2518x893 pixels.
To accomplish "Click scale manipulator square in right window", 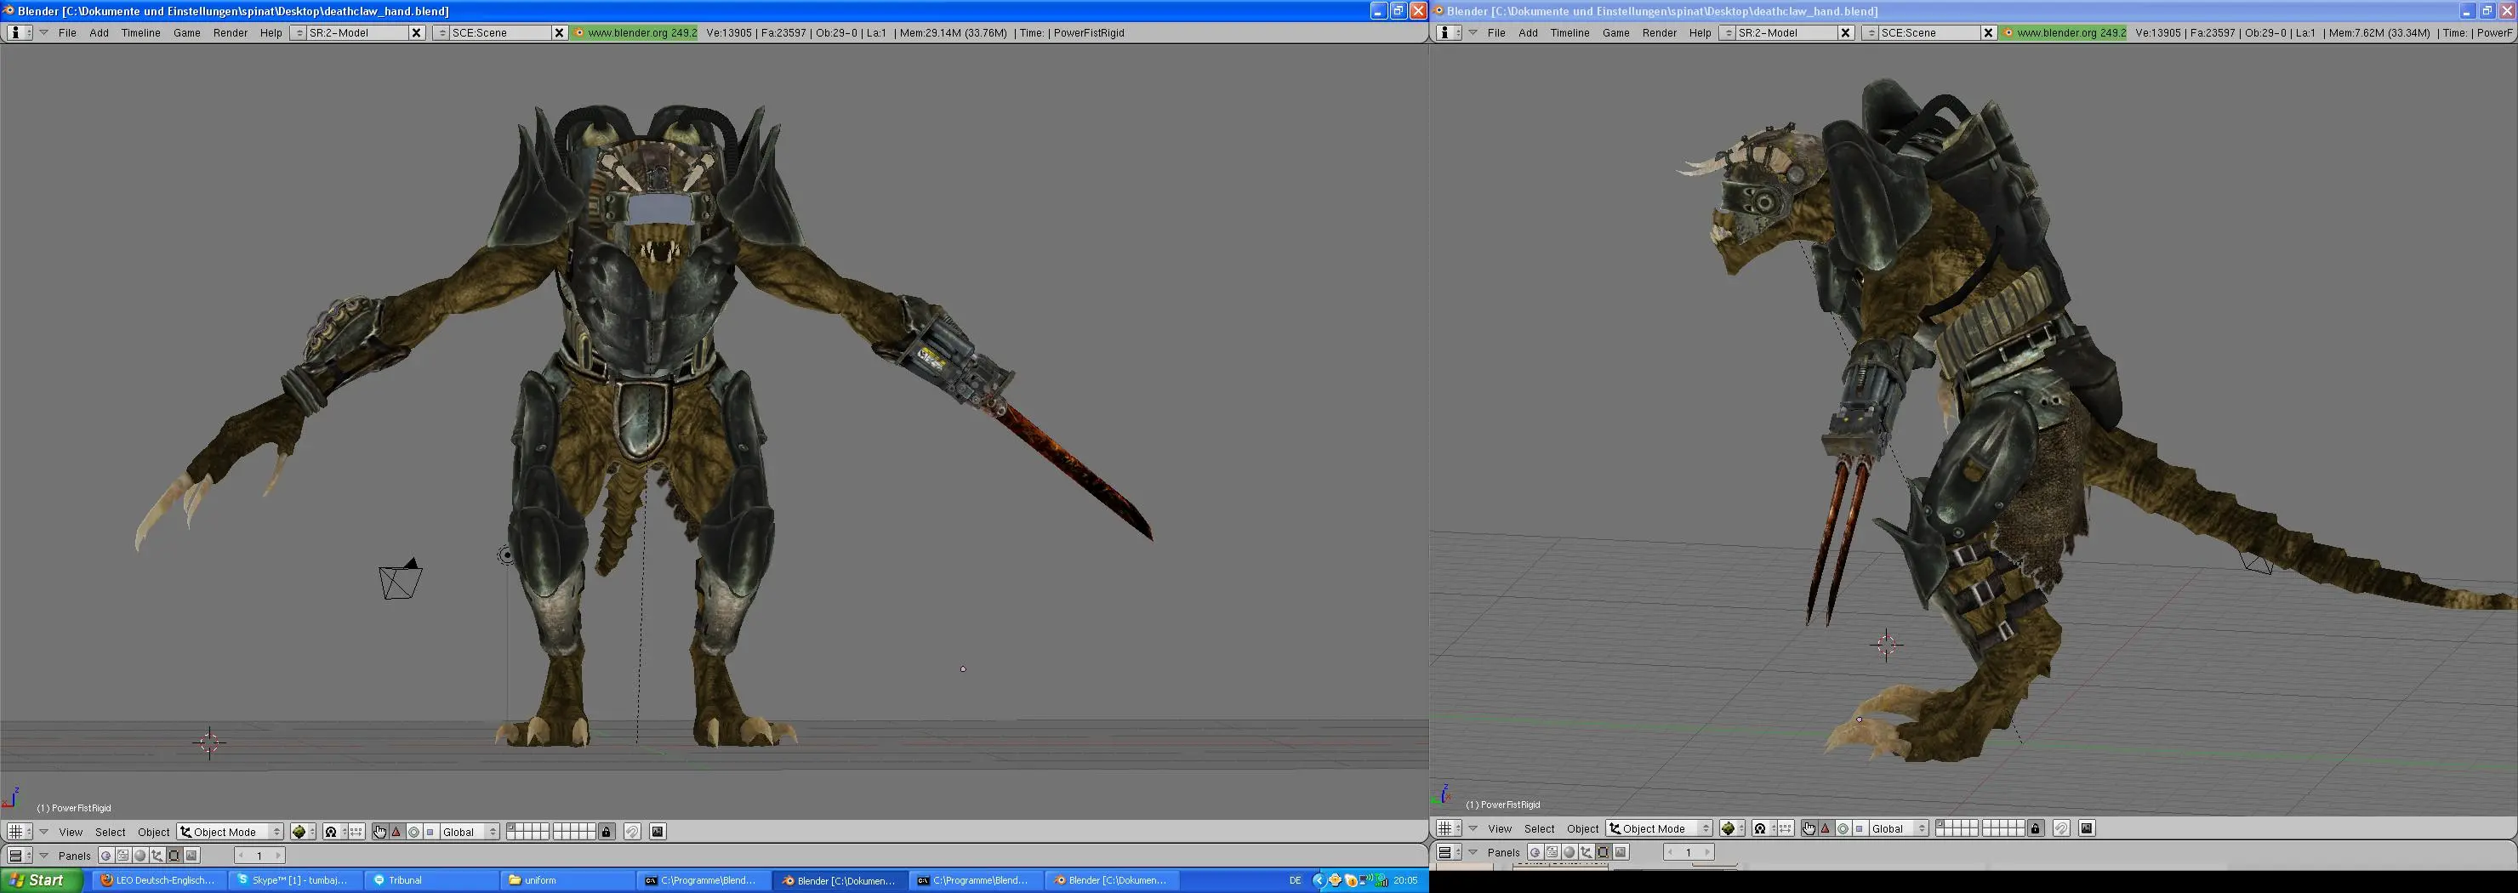I will point(1860,828).
